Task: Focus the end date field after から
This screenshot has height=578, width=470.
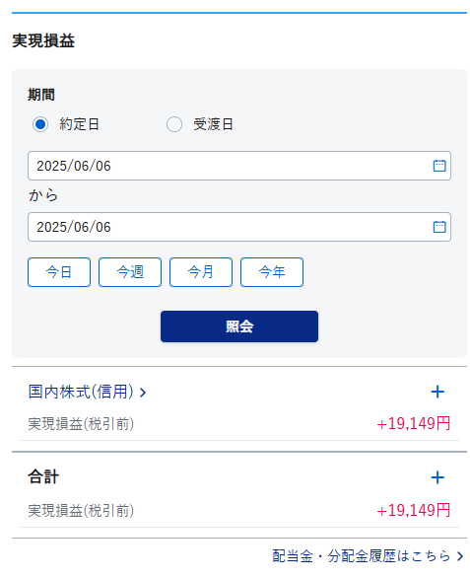Action: pyautogui.click(x=239, y=226)
